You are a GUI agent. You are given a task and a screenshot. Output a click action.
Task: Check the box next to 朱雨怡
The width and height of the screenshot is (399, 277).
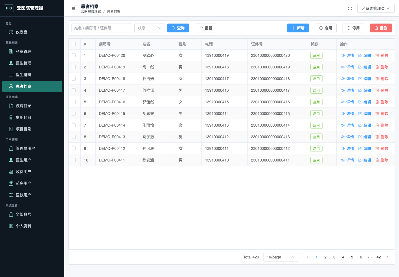tap(74, 125)
